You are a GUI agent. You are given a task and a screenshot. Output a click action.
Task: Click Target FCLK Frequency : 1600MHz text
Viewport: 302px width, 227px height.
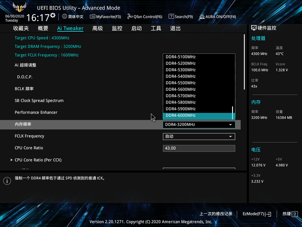(46, 55)
